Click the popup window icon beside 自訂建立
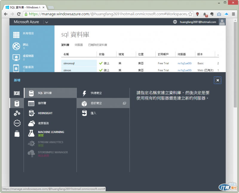Viewport: 239px width, 193px height. (124, 103)
